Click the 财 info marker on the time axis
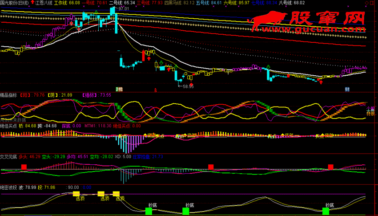 tap(347, 90)
